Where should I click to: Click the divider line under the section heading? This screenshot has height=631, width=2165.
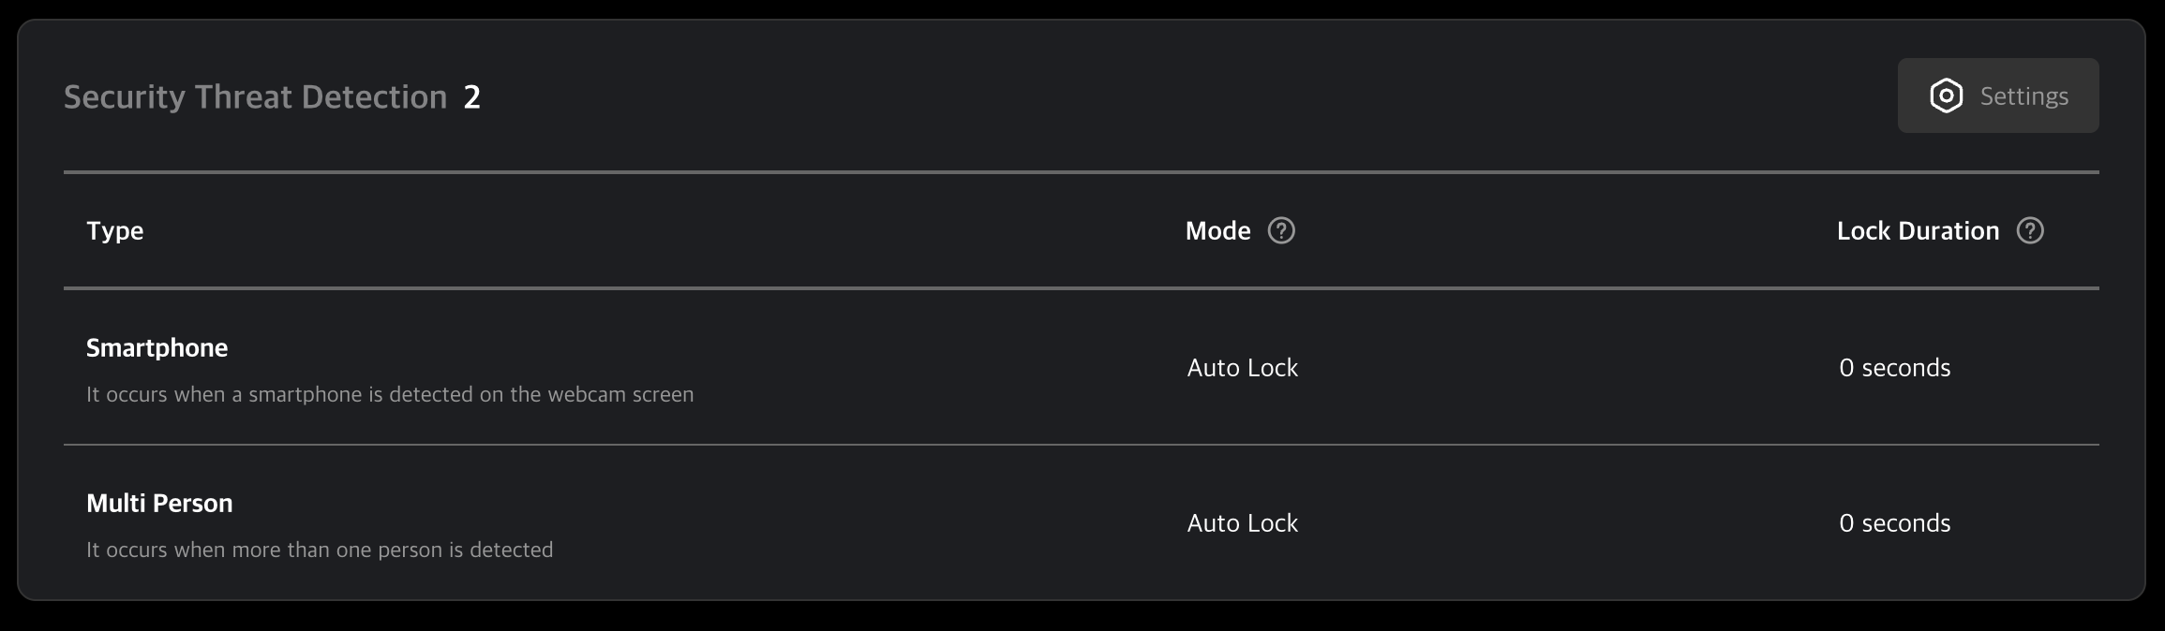pyautogui.click(x=1081, y=172)
